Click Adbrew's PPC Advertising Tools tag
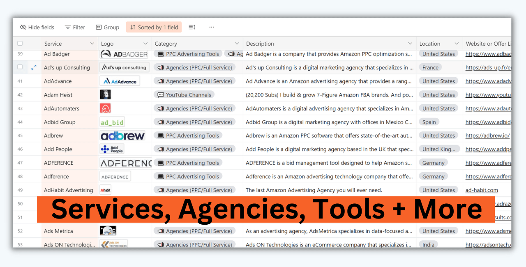This screenshot has width=526, height=267. (188, 136)
